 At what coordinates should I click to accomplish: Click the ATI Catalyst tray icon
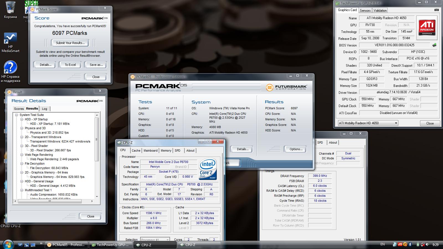[400, 245]
